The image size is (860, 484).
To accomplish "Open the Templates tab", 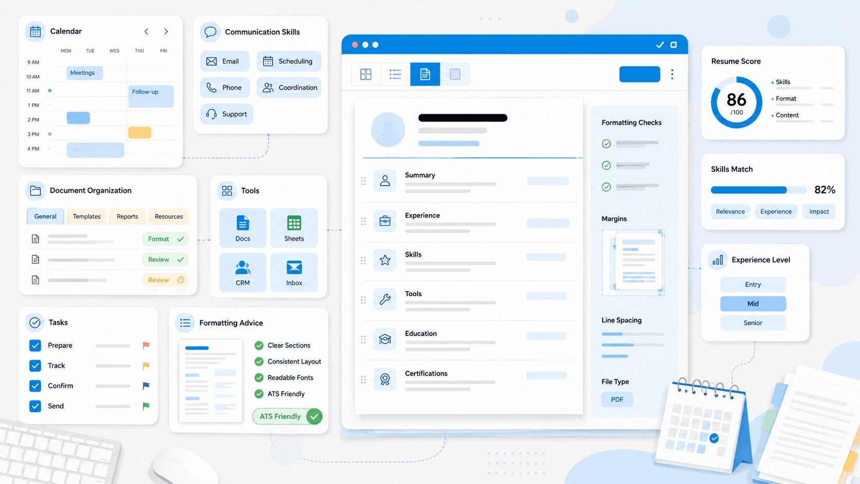I will (x=86, y=217).
